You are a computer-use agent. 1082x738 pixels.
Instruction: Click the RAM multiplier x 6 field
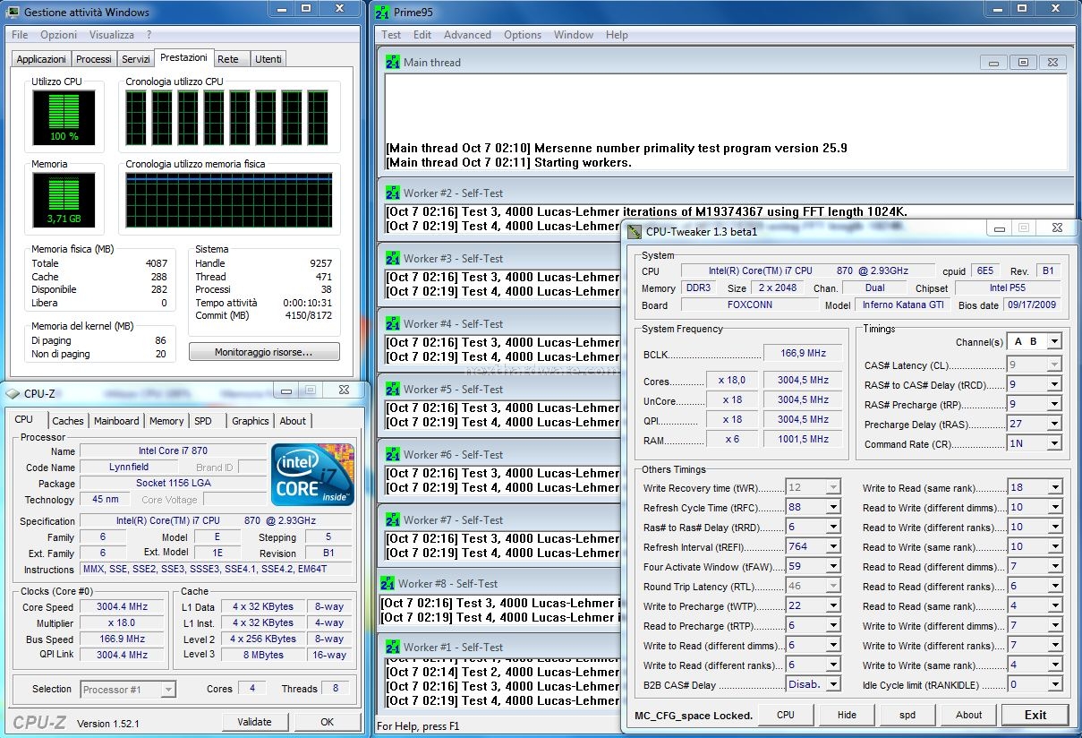(731, 439)
